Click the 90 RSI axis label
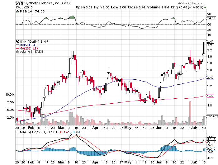The width and height of the screenshot is (218, 165). 209,14
